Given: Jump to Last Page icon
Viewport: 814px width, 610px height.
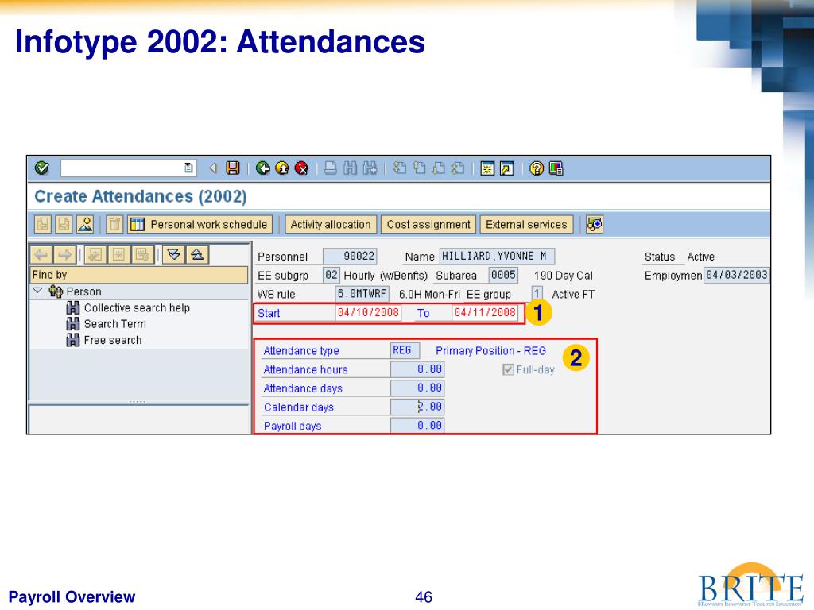Looking at the screenshot, I should click(458, 168).
